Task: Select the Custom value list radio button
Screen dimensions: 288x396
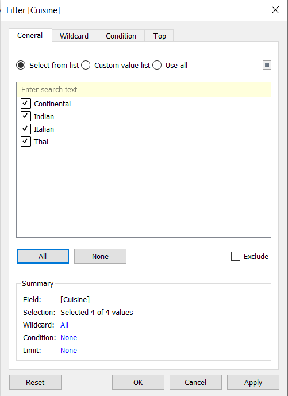Action: click(x=86, y=65)
